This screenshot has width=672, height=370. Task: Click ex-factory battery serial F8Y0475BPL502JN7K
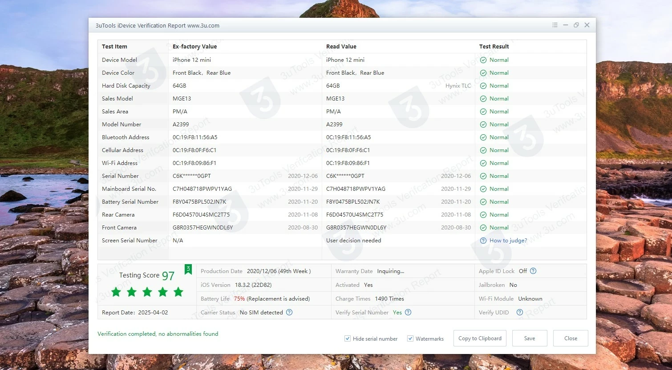199,202
